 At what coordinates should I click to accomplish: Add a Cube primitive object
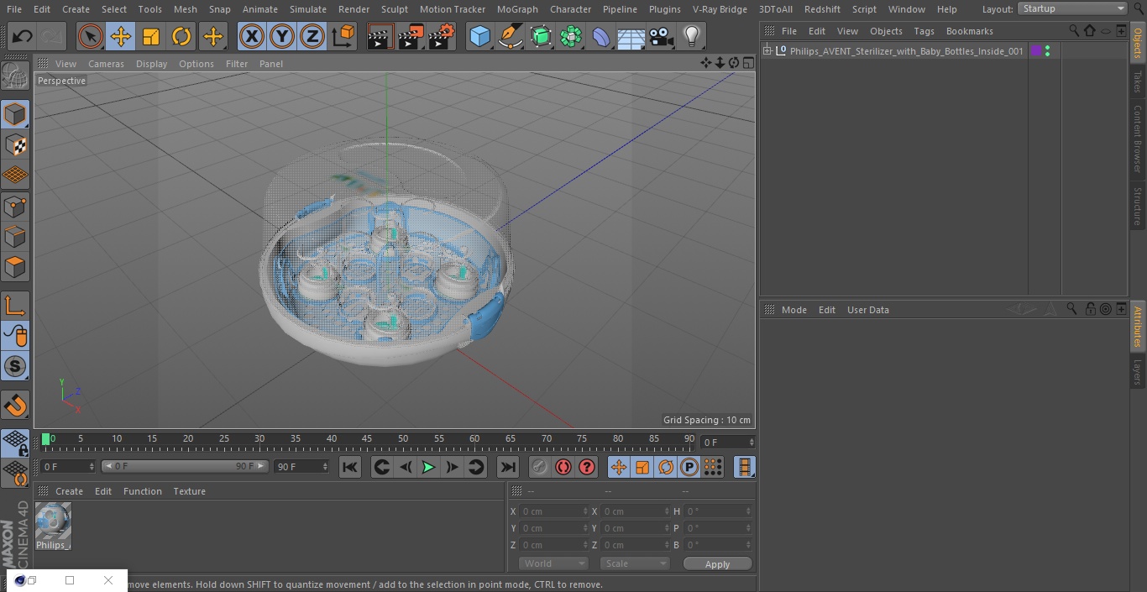tap(479, 36)
